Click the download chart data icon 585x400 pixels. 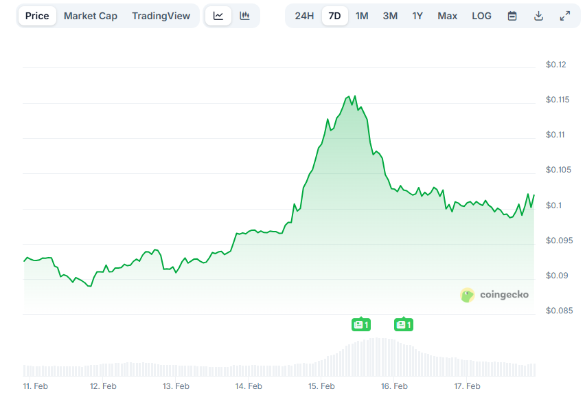click(539, 15)
